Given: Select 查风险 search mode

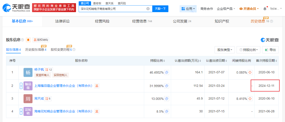Looking at the screenshot, I should click(x=122, y=3).
